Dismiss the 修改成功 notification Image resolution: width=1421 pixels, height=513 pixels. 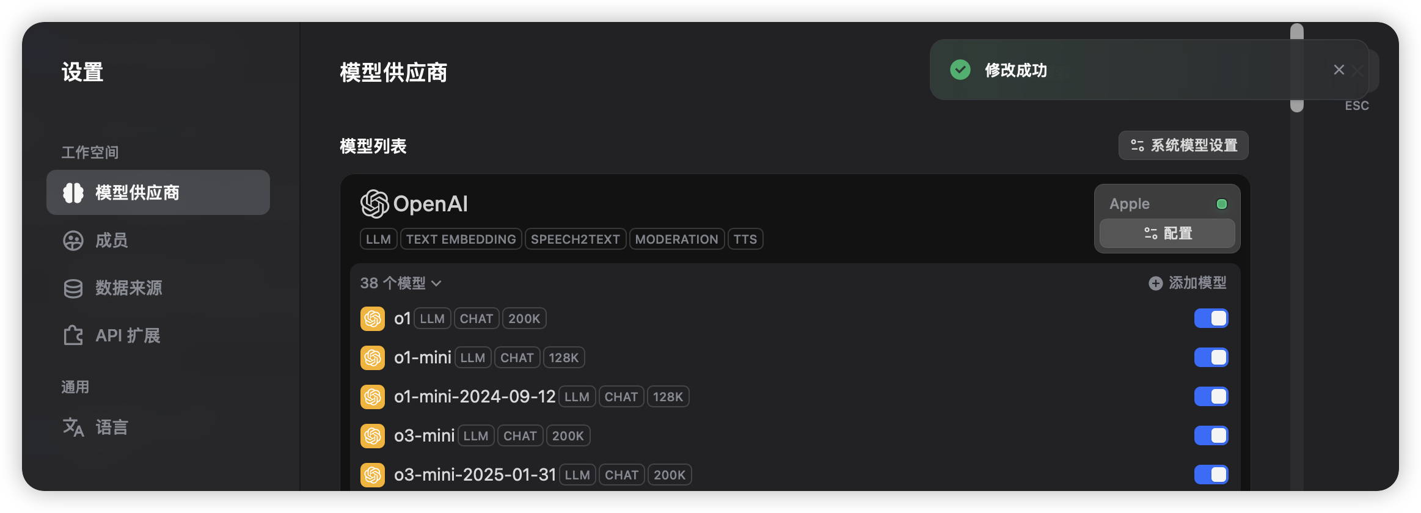pos(1339,70)
